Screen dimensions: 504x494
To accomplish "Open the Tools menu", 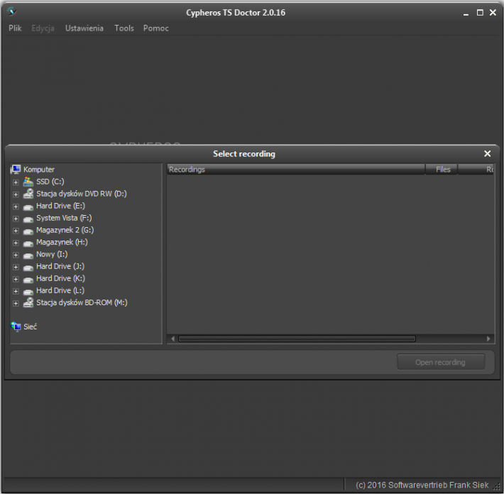I will [x=124, y=28].
